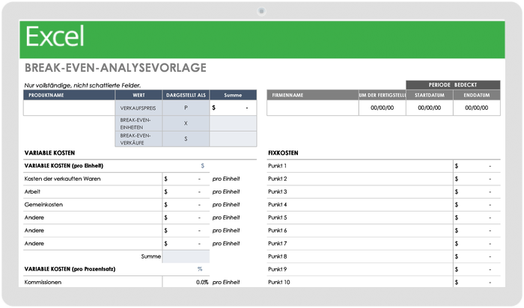Image resolution: width=524 pixels, height=308 pixels.
Task: Click the S cell beside BREAK-EVEN-VERKÄUFE
Action: [186, 139]
